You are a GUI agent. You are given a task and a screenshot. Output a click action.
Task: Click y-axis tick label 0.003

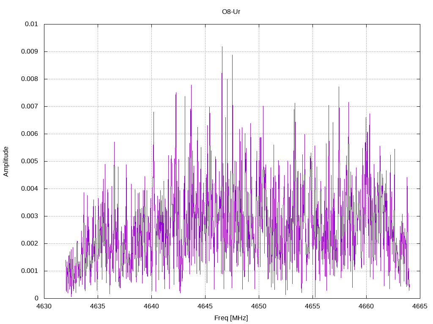coord(30,216)
